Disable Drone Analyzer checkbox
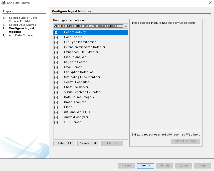 pyautogui.click(x=56, y=102)
